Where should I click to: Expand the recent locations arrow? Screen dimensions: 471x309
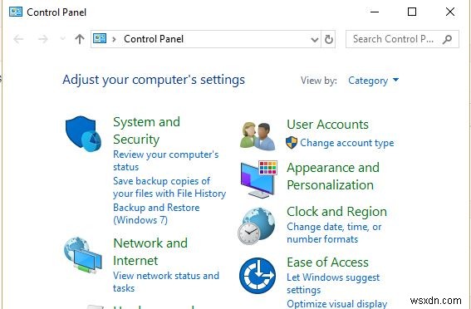click(x=63, y=38)
